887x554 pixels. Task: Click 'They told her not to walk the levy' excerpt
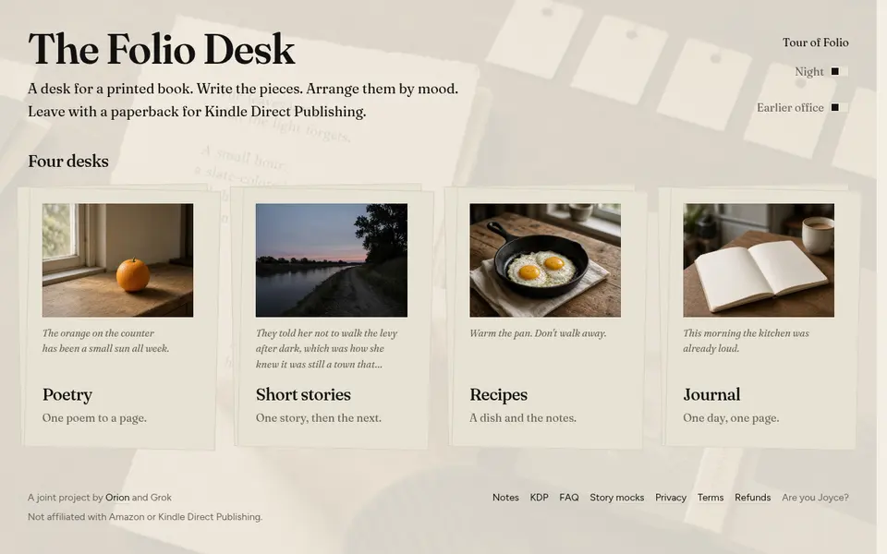(x=326, y=349)
